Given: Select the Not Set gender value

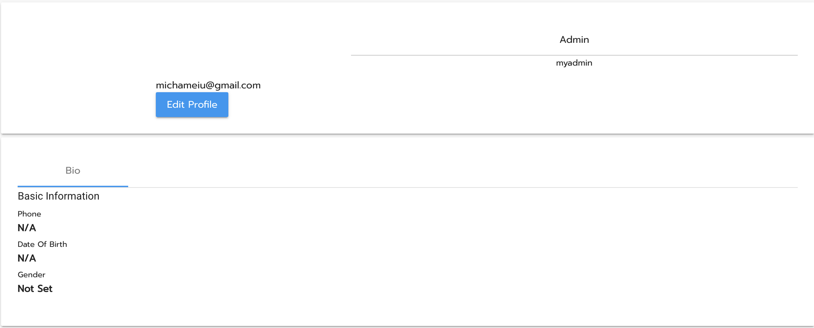Looking at the screenshot, I should point(35,289).
